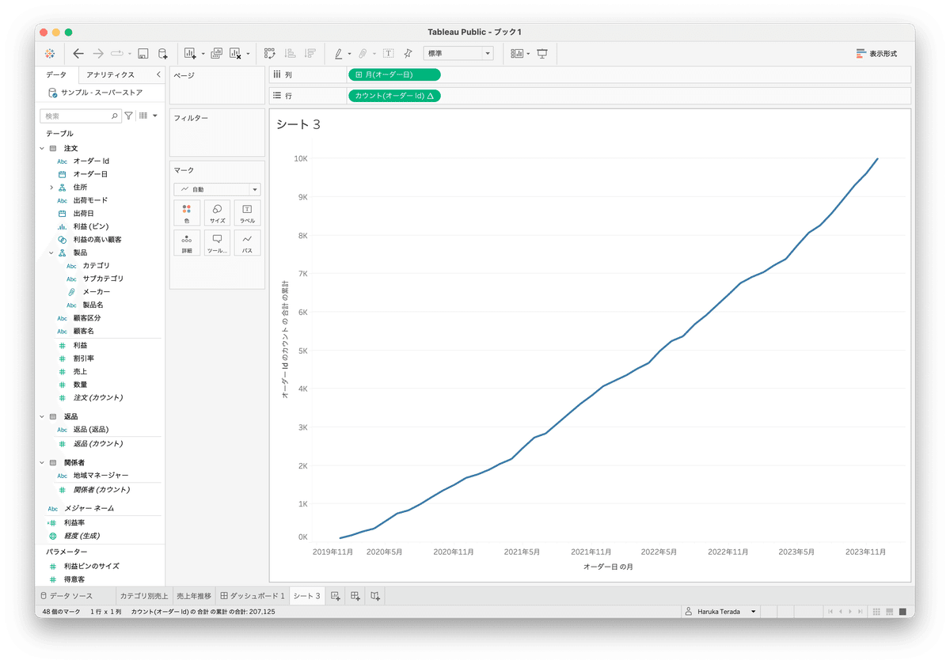Click the highlight pen icon

(338, 54)
